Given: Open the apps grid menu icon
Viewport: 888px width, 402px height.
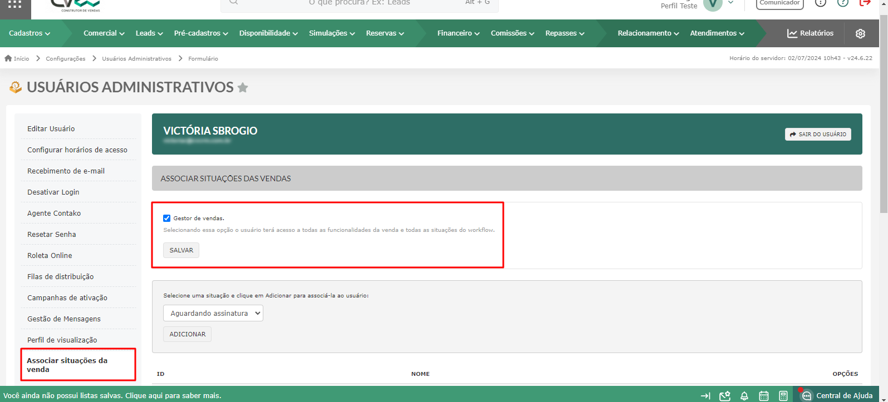Looking at the screenshot, I should [15, 4].
